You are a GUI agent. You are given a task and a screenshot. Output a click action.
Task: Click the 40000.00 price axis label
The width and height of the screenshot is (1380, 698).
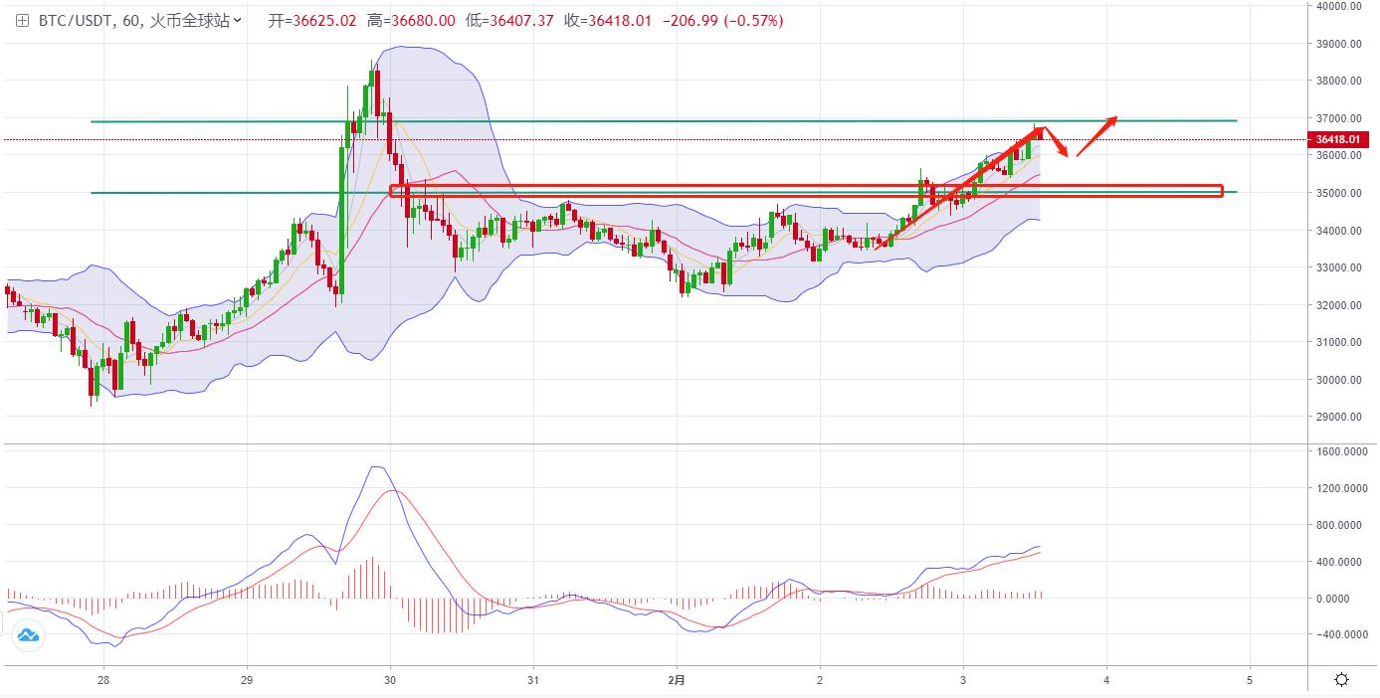(1339, 6)
